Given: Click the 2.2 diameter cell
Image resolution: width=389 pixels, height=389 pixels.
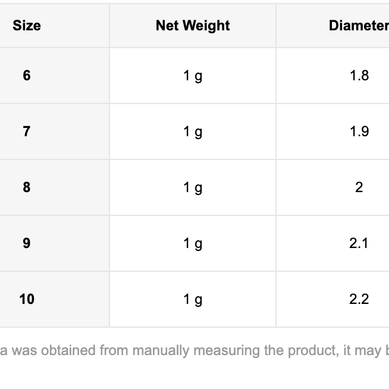Looking at the screenshot, I should [x=359, y=299].
